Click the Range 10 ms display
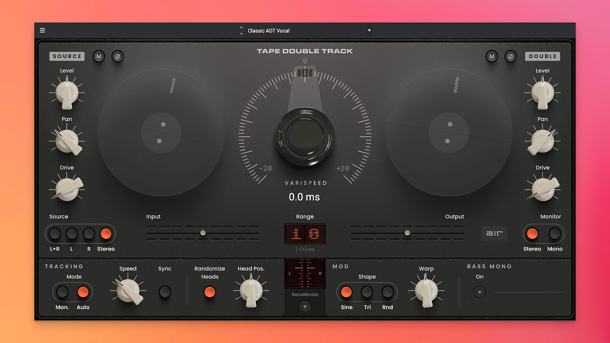This screenshot has height=343, width=610. click(x=305, y=234)
